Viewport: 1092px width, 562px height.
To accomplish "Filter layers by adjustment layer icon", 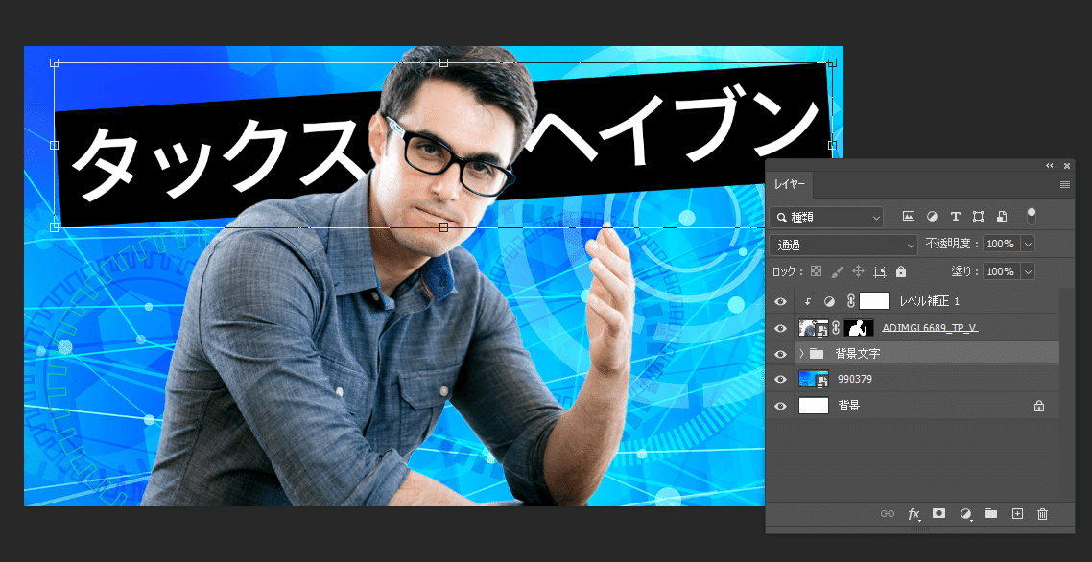I will tap(932, 217).
